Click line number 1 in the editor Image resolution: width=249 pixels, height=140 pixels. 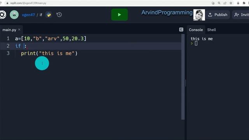click(8, 38)
